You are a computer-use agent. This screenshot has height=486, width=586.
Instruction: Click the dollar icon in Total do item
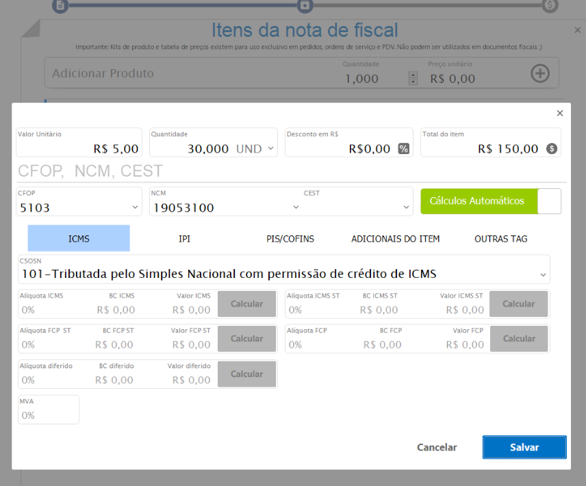[551, 149]
